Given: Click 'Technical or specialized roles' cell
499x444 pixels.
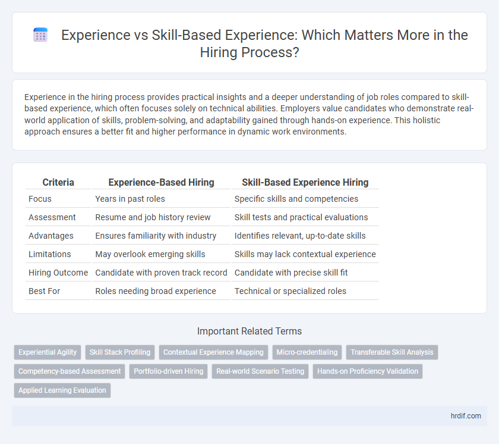Looking at the screenshot, I should click(x=305, y=291).
